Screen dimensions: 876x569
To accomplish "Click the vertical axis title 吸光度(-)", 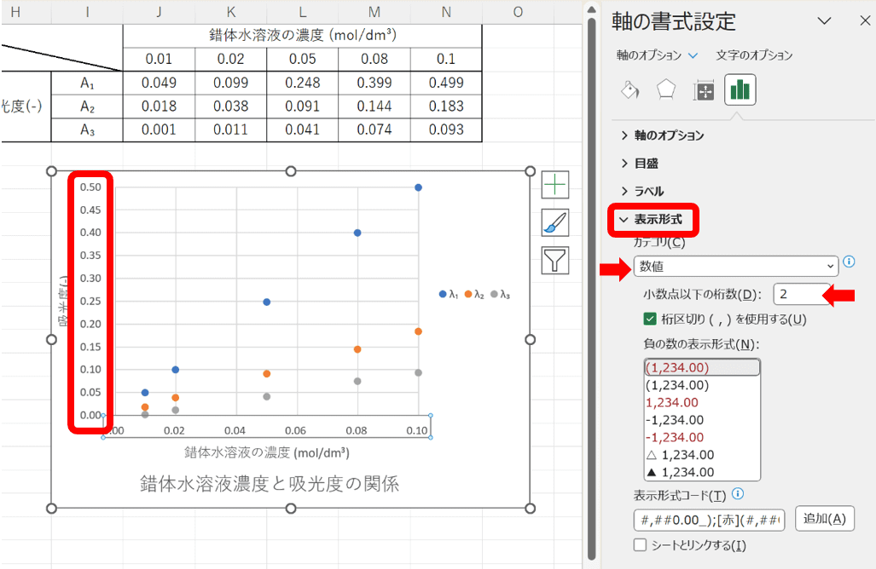I will pyautogui.click(x=63, y=301).
